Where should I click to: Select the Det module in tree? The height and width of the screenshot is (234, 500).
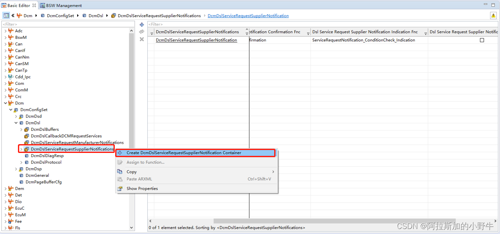click(18, 195)
